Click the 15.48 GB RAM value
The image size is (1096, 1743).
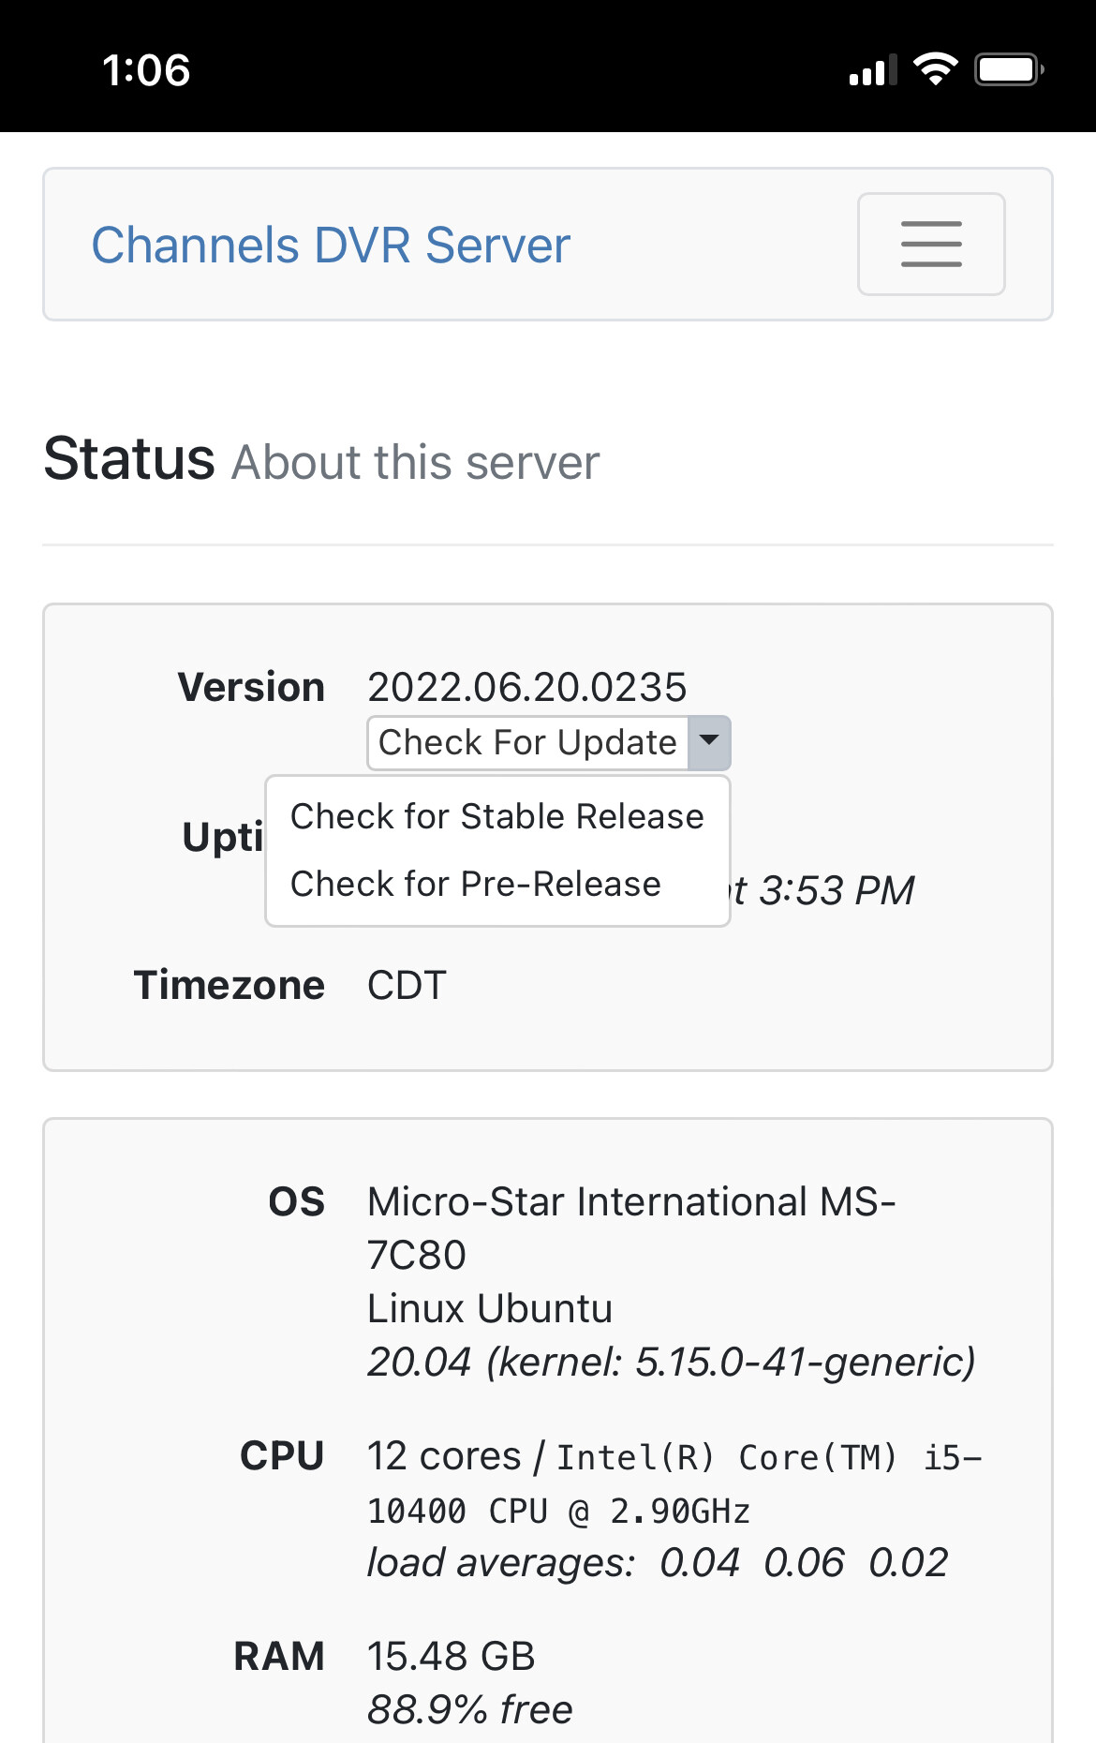coord(451,1656)
